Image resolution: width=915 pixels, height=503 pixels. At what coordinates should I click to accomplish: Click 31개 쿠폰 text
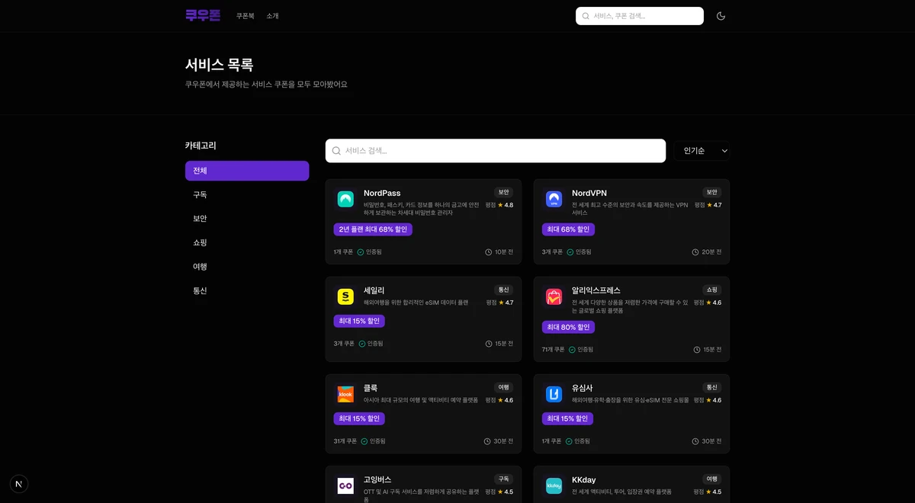(x=345, y=441)
